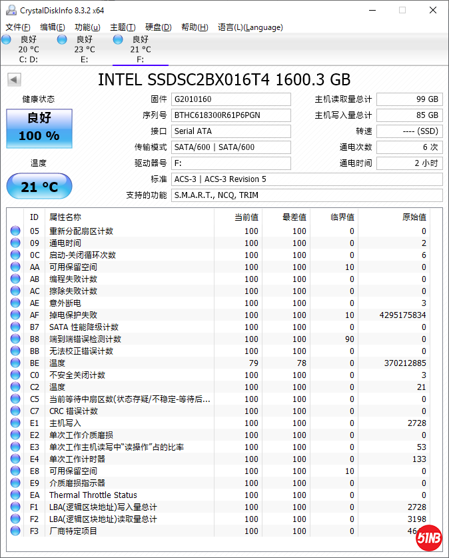Select the blue dot beside Thermal Throttle Status

pos(15,495)
